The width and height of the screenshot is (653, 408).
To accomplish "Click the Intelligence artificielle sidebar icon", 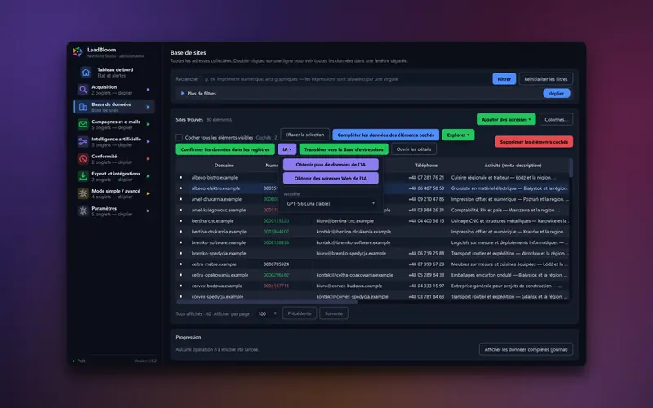I will [x=83, y=141].
